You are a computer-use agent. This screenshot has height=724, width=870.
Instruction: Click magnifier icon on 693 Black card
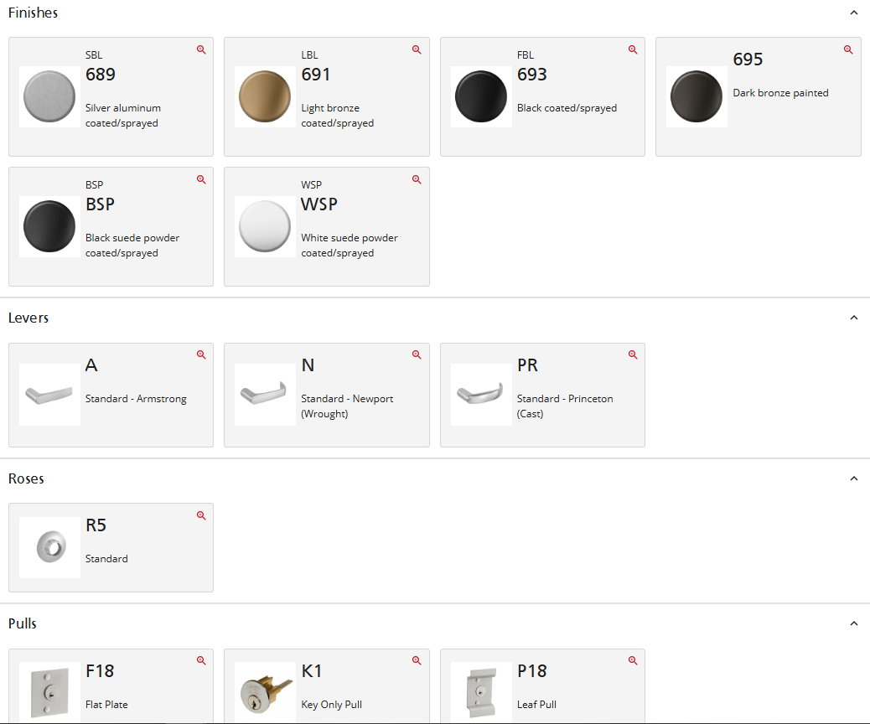[x=633, y=49]
